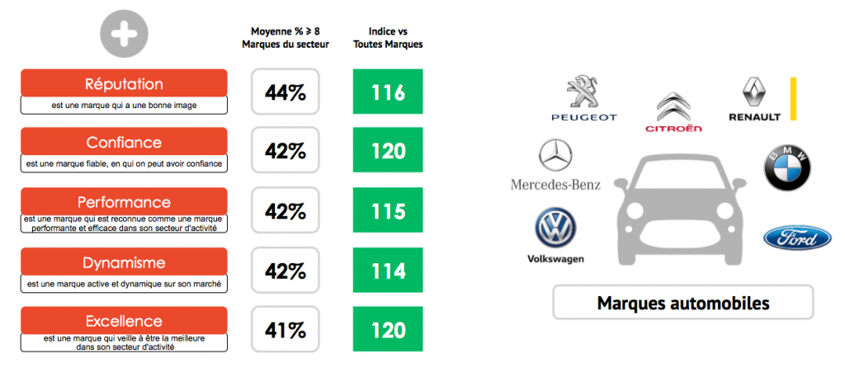845x368 pixels.
Task: Select the Réputation orange label
Action: click(x=124, y=83)
